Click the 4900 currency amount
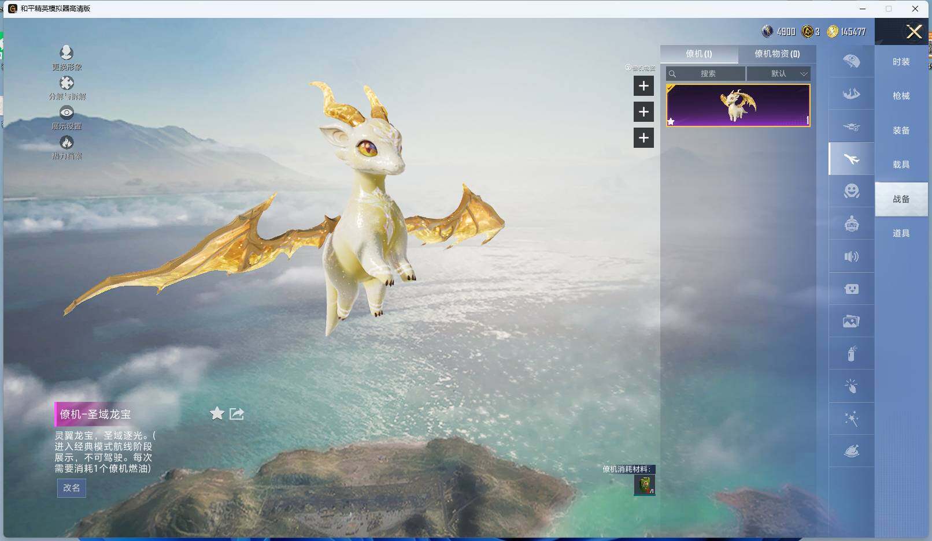 (786, 32)
